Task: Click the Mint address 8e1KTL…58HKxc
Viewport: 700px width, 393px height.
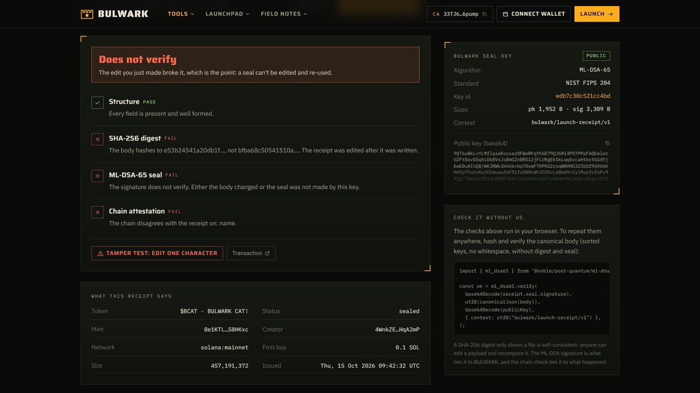Action: point(226,330)
